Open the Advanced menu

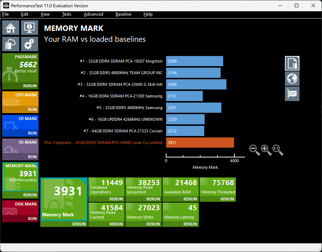93,14
